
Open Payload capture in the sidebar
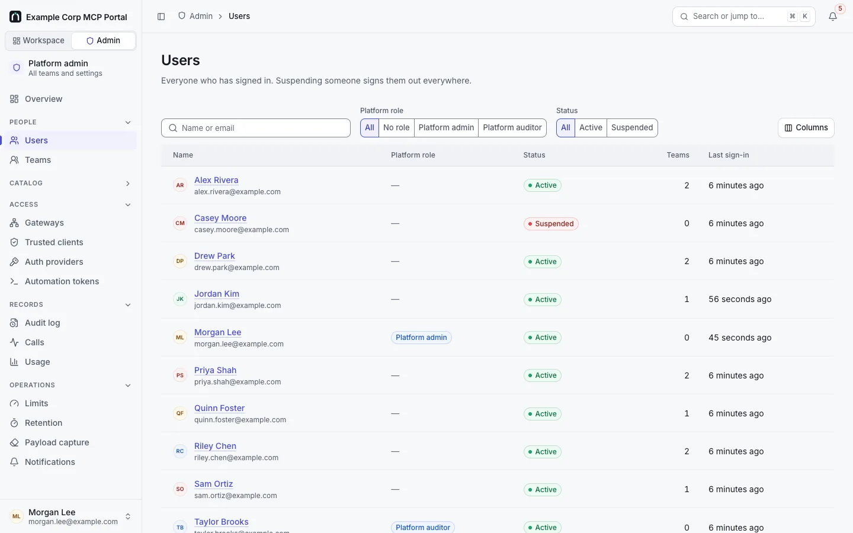point(70,442)
